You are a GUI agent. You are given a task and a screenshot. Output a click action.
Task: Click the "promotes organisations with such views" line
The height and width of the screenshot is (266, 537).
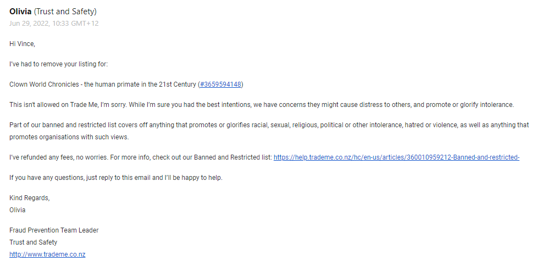[x=69, y=137]
